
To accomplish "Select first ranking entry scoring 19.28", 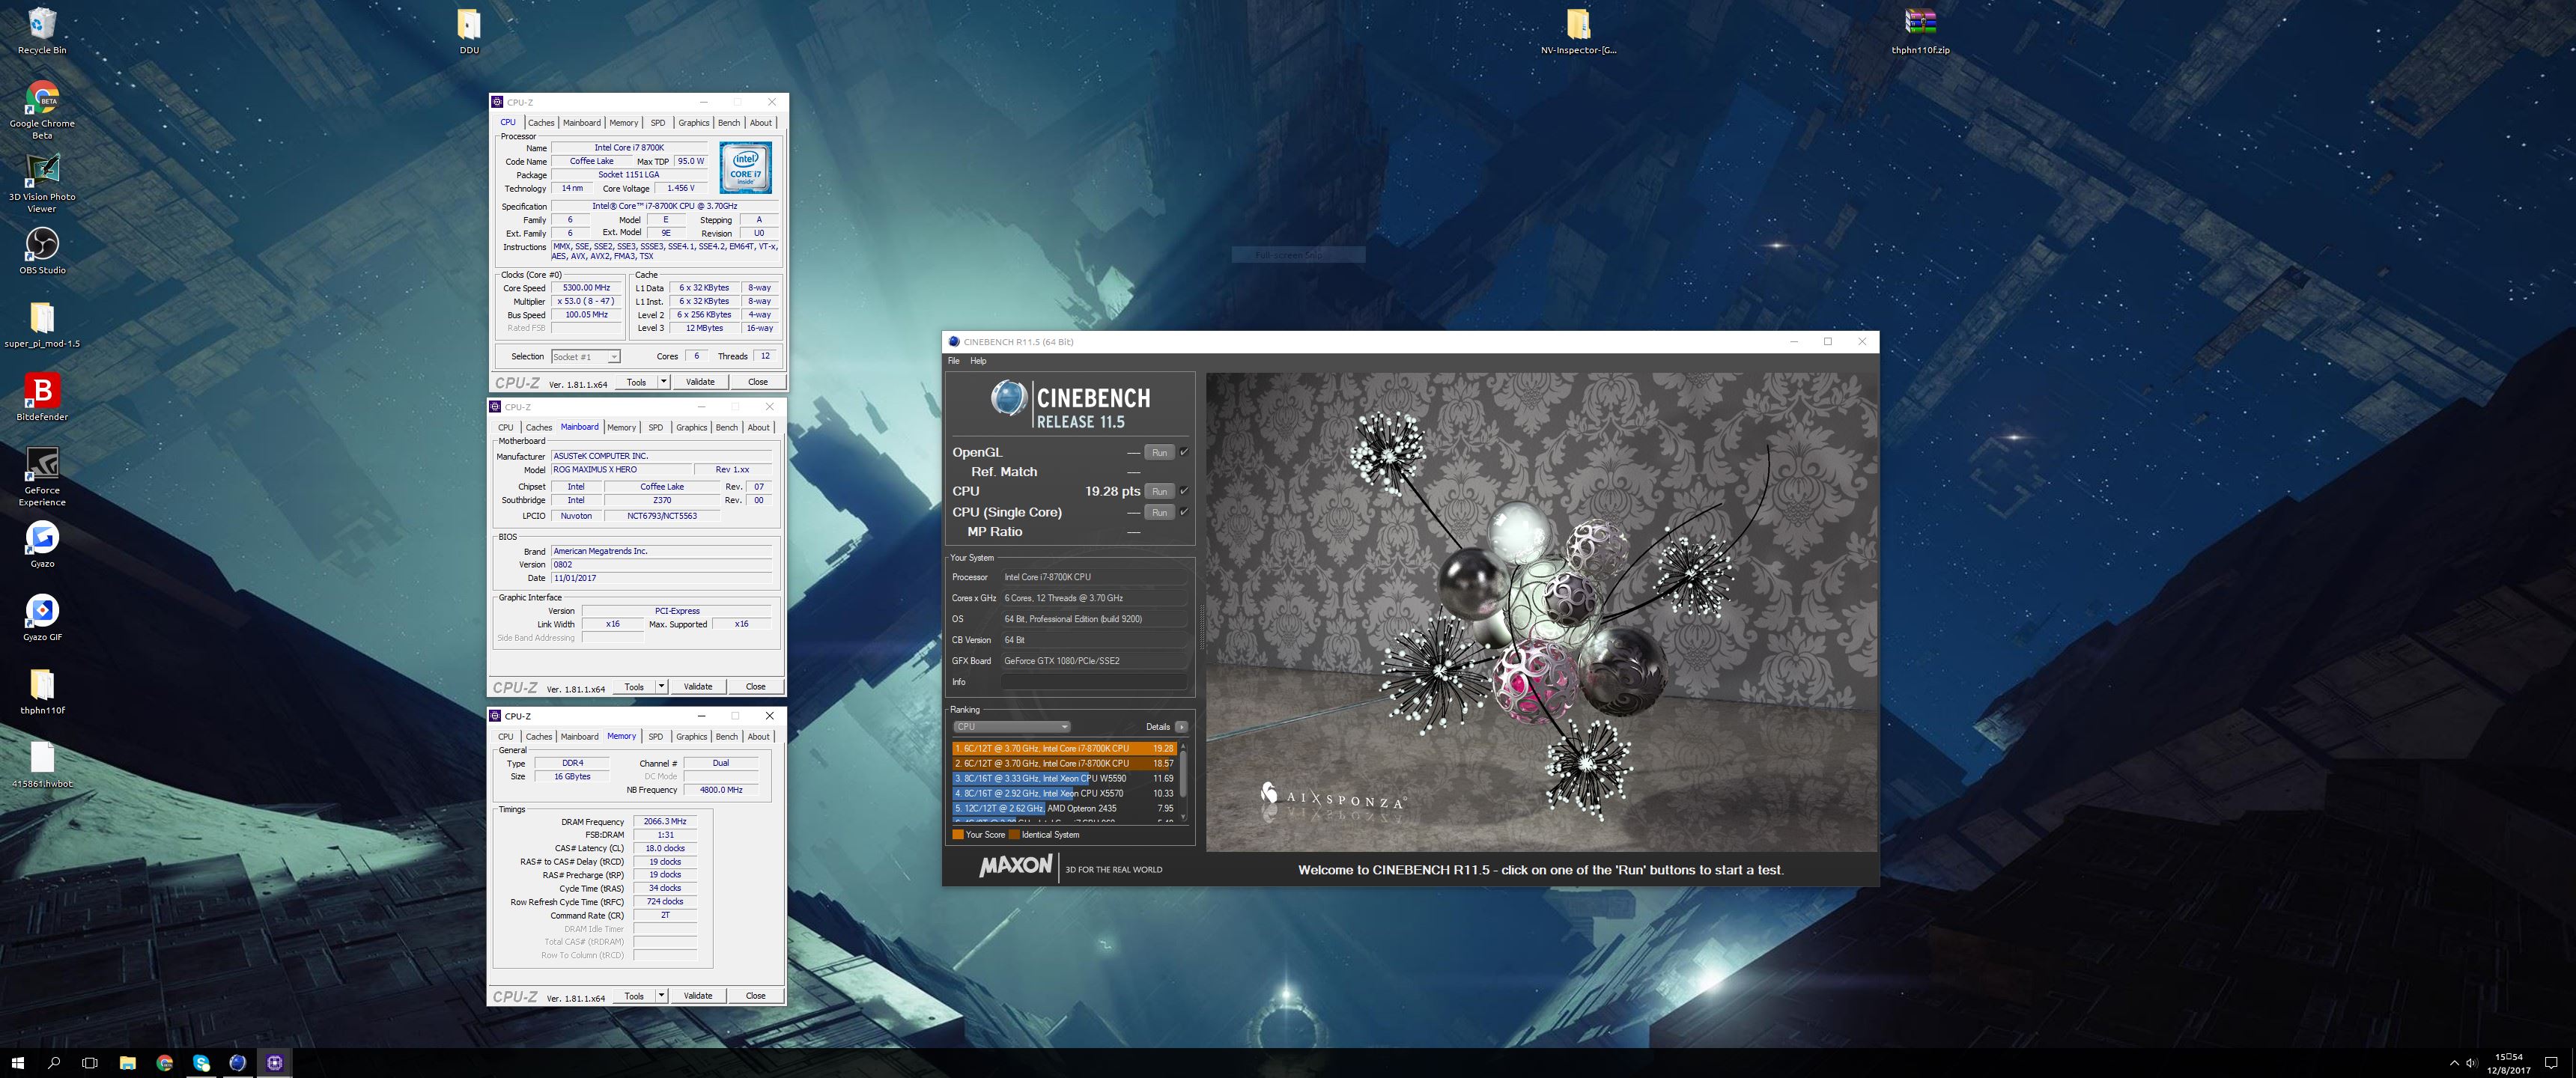I will (x=1065, y=748).
